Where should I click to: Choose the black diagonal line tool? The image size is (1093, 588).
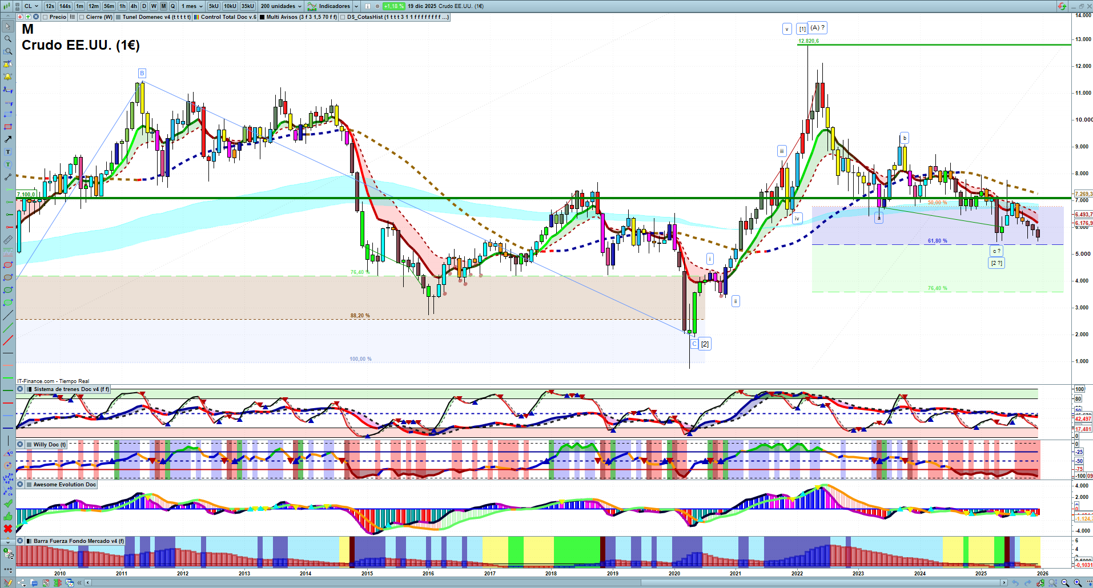[8, 315]
